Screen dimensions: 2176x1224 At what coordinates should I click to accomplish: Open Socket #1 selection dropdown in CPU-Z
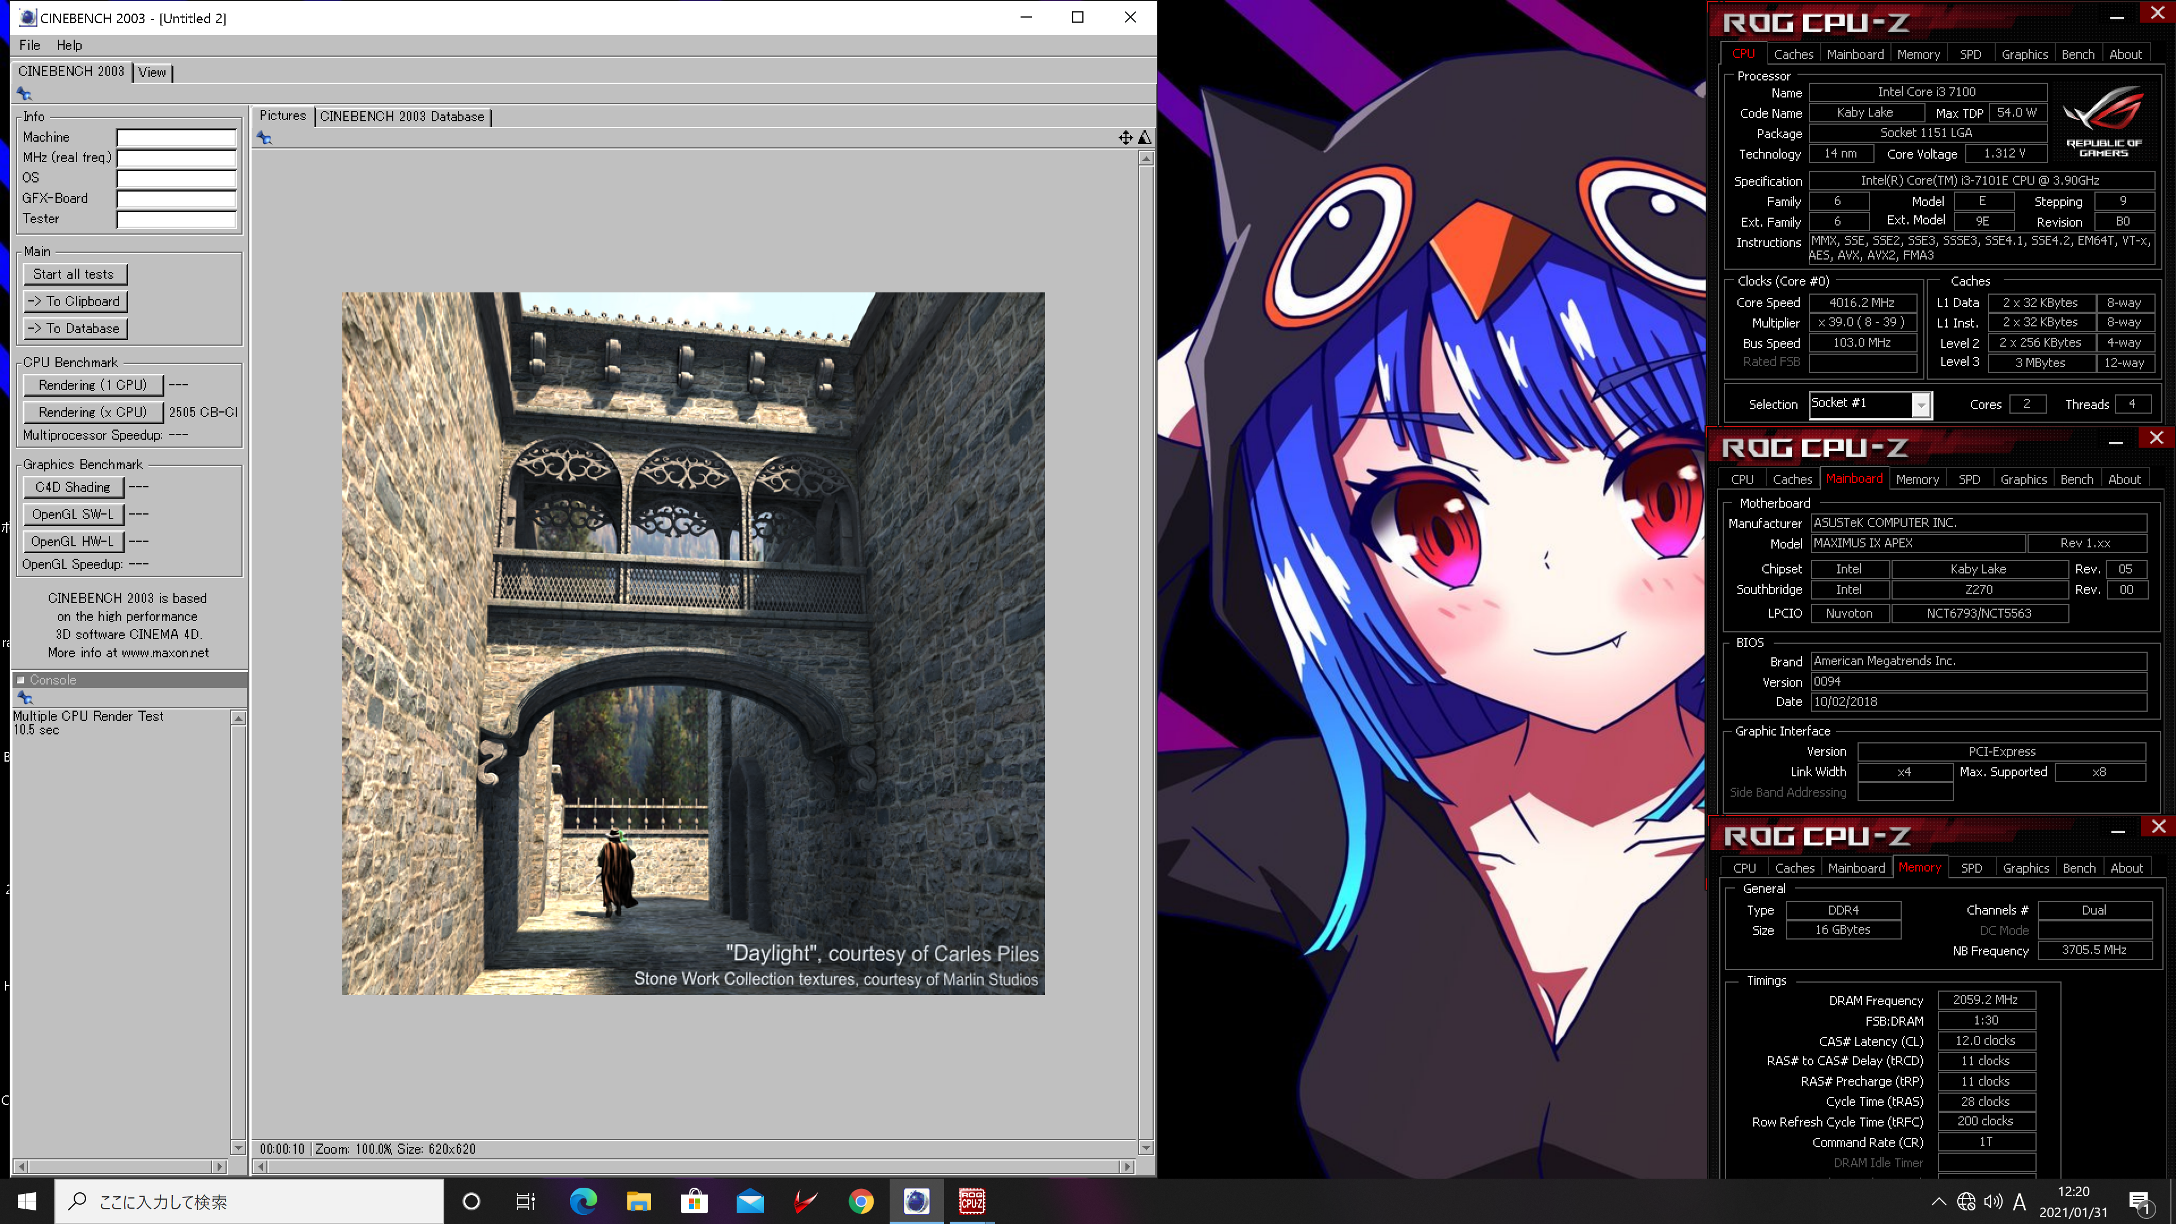click(1921, 406)
